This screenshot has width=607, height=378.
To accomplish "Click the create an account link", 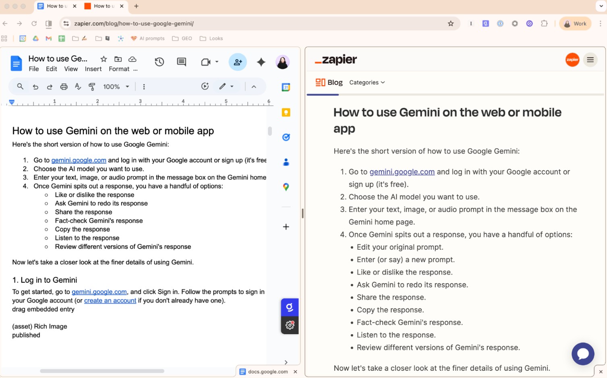I will coord(110,300).
